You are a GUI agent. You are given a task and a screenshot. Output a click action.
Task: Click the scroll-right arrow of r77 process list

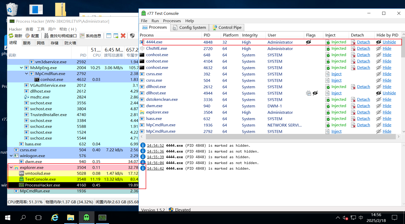point(398,137)
